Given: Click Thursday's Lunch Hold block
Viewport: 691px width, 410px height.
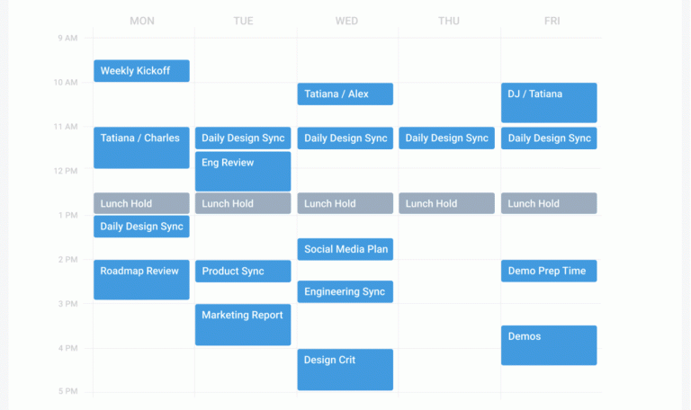Looking at the screenshot, I should coord(446,203).
